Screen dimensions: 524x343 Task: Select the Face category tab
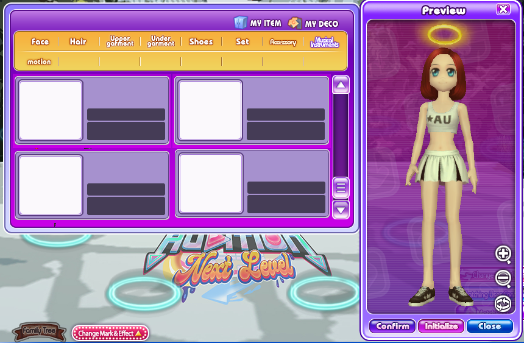pos(40,42)
